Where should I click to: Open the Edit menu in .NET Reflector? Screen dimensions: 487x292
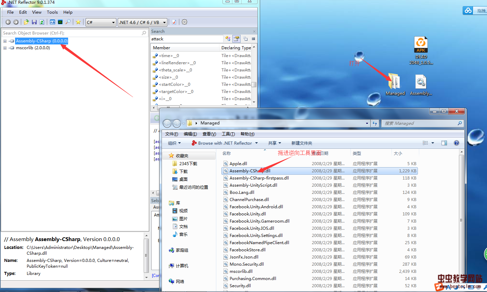pyautogui.click(x=23, y=12)
